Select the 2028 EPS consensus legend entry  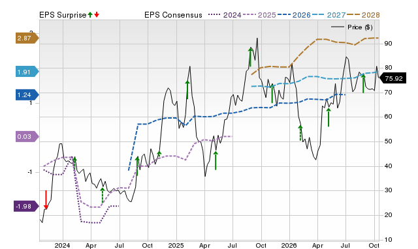[363, 15]
